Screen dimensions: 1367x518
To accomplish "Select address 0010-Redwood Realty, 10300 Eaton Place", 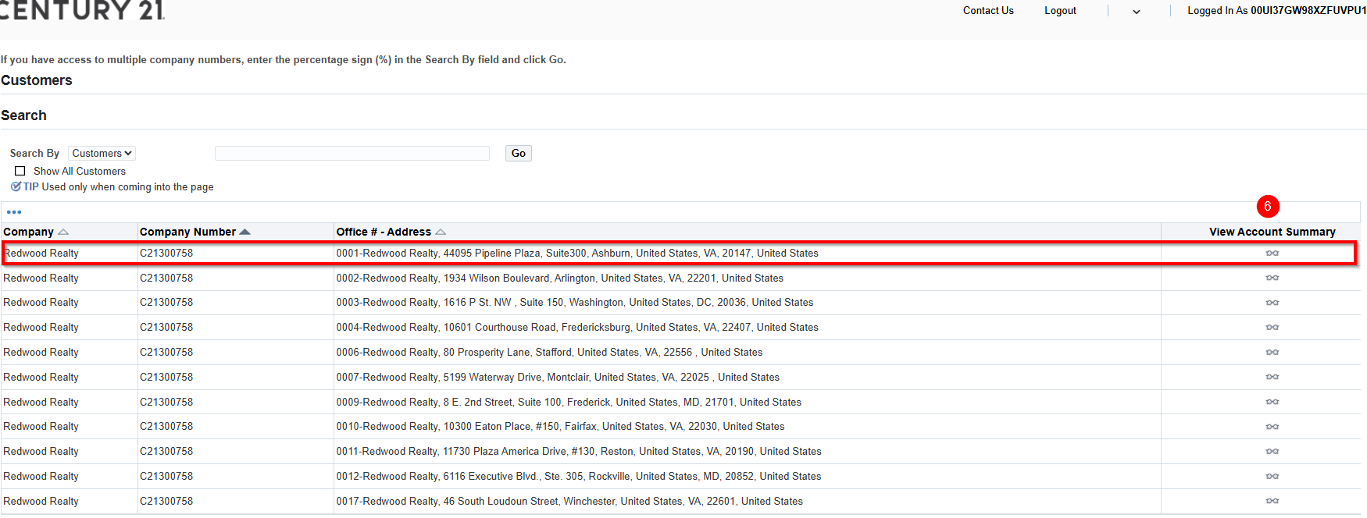I will tap(561, 427).
